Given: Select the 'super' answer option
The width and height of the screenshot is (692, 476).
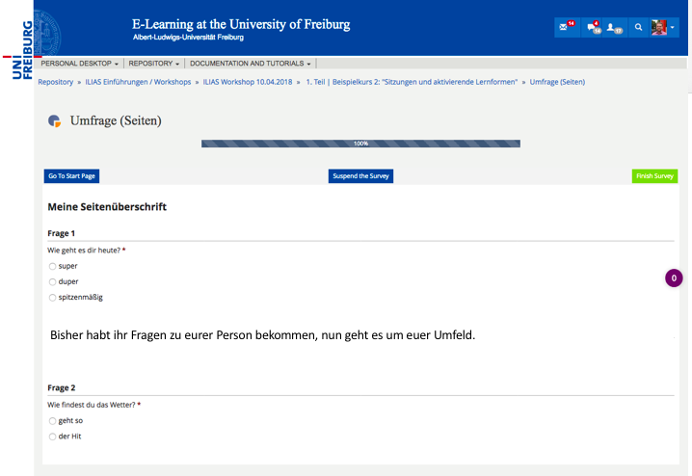Looking at the screenshot, I should coord(53,266).
